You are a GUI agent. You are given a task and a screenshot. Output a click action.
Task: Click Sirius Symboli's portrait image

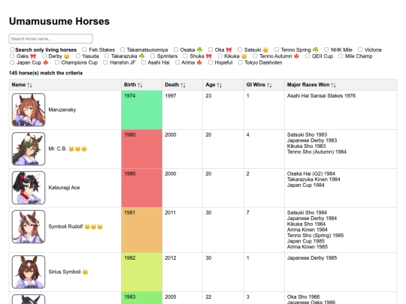click(29, 272)
